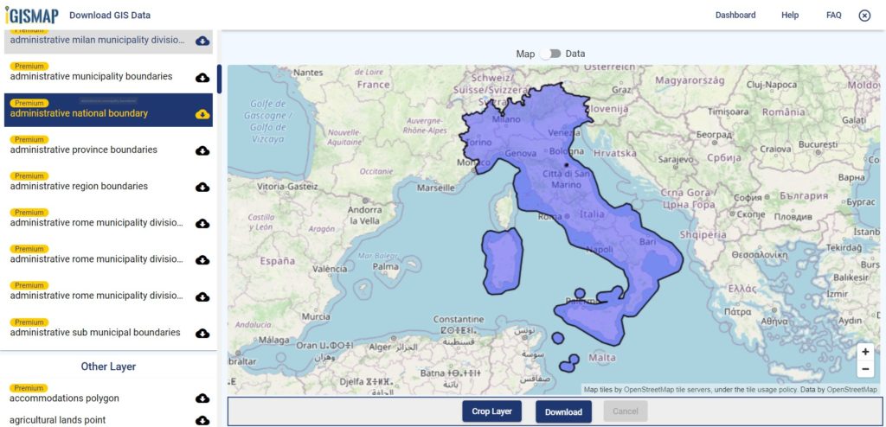The image size is (886, 427).
Task: Click the layer list scrollbar thumb
Action: pyautogui.click(x=219, y=79)
